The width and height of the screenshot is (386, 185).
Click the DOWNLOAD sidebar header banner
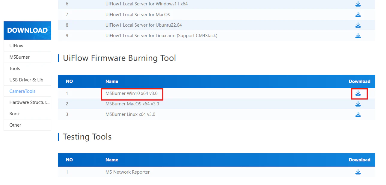point(27,31)
